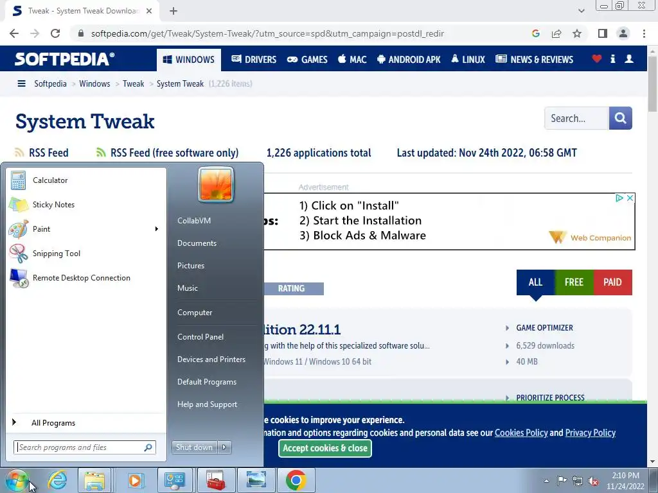Open Music from the Start menu
This screenshot has height=493, width=658.
pyautogui.click(x=187, y=288)
